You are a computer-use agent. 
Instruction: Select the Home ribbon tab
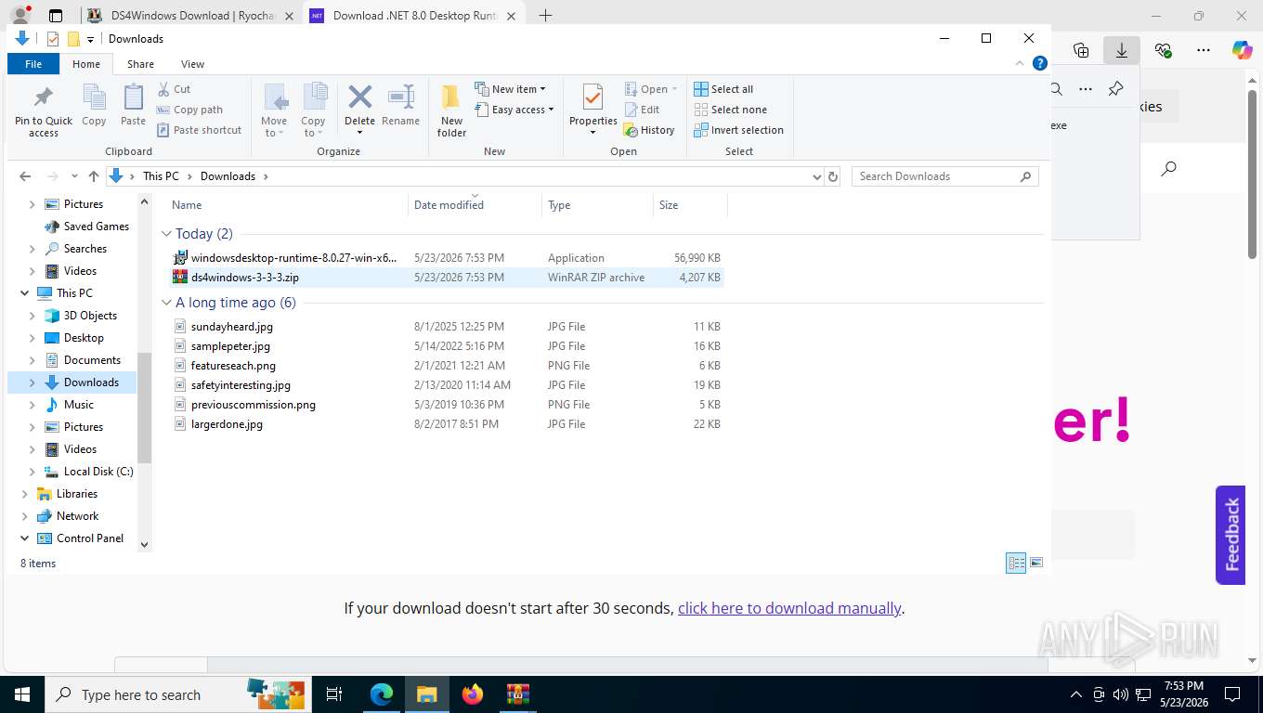click(x=86, y=64)
